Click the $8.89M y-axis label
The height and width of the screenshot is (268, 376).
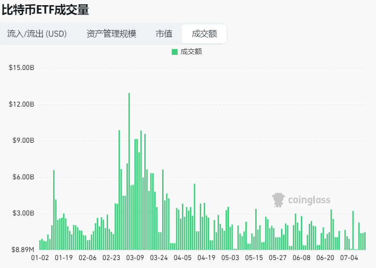click(x=23, y=250)
